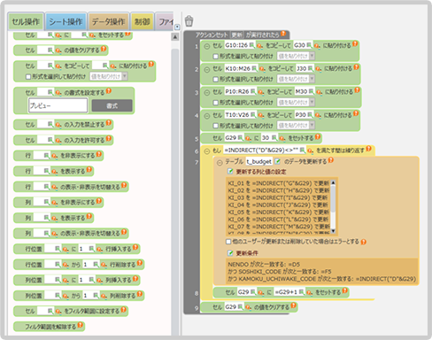Image resolution: width=432 pixels, height=340 pixels.
Task: Open help icon on row 4 T10:V26 block
Action: [356, 113]
